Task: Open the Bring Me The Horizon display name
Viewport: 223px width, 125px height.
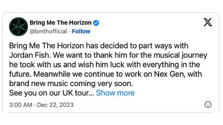Action: tap(60, 23)
